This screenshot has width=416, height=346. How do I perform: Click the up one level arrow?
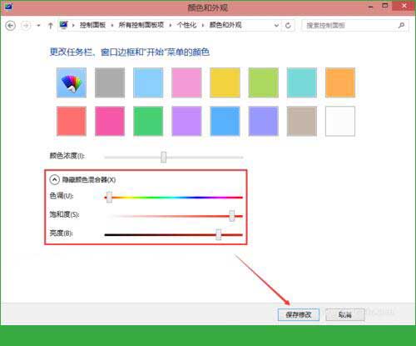tap(50, 26)
